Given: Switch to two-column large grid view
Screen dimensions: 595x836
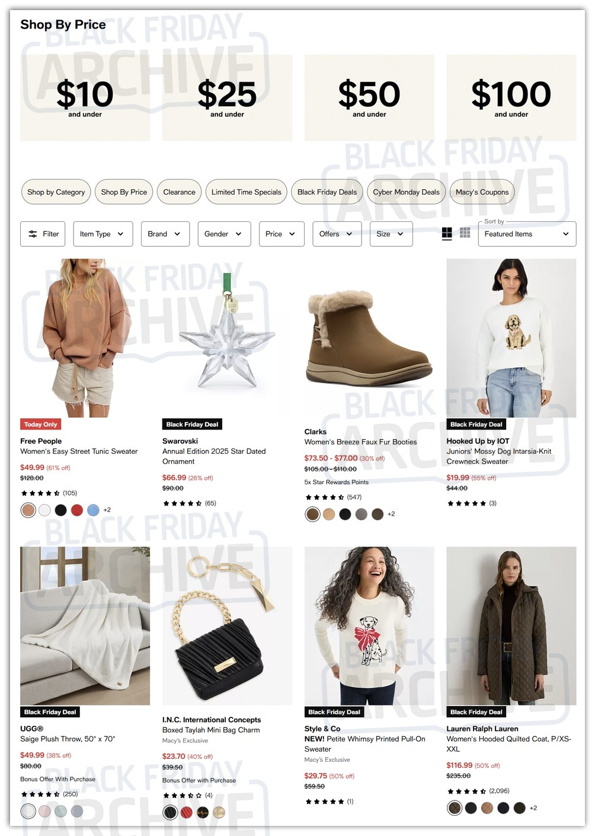Looking at the screenshot, I should tap(447, 233).
